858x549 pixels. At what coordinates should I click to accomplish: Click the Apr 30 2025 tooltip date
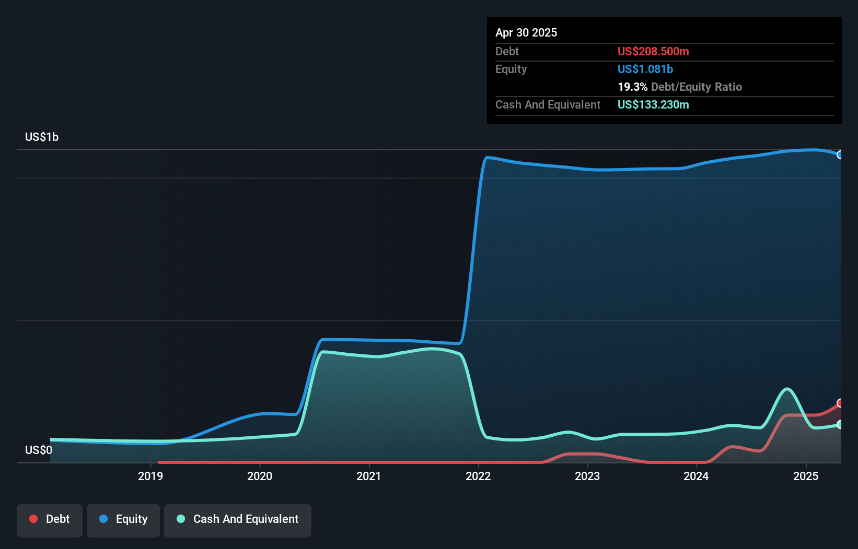tap(526, 32)
